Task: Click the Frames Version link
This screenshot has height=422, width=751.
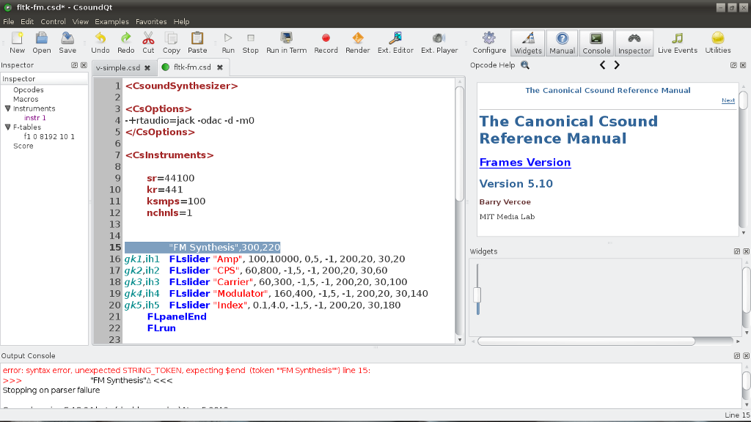Action: (x=524, y=163)
